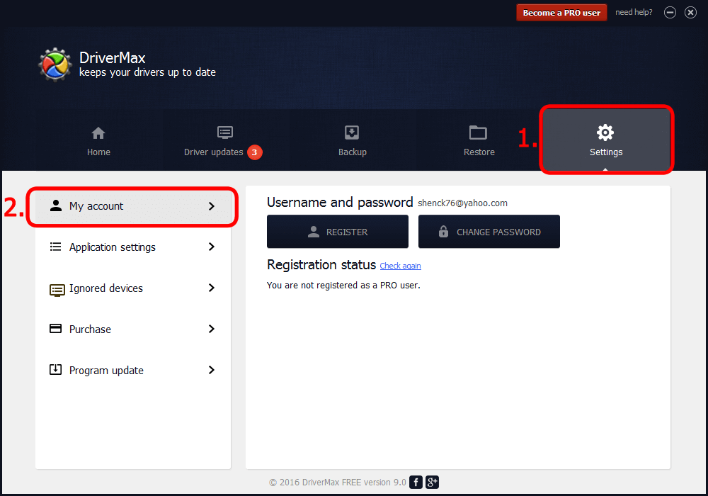Click the Application settings list icon
This screenshot has height=496, width=708.
click(x=55, y=247)
